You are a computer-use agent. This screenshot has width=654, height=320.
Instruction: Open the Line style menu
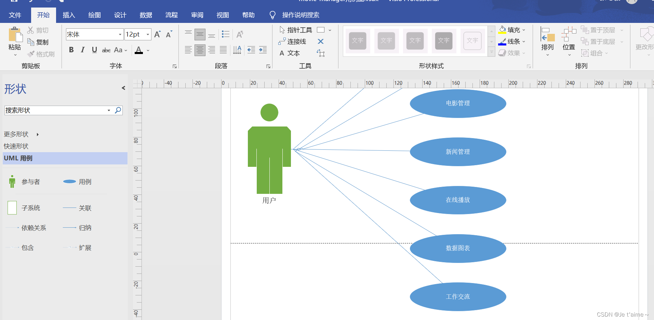[x=511, y=41]
